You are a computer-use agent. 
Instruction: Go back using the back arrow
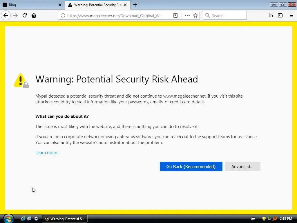[x=6, y=16]
